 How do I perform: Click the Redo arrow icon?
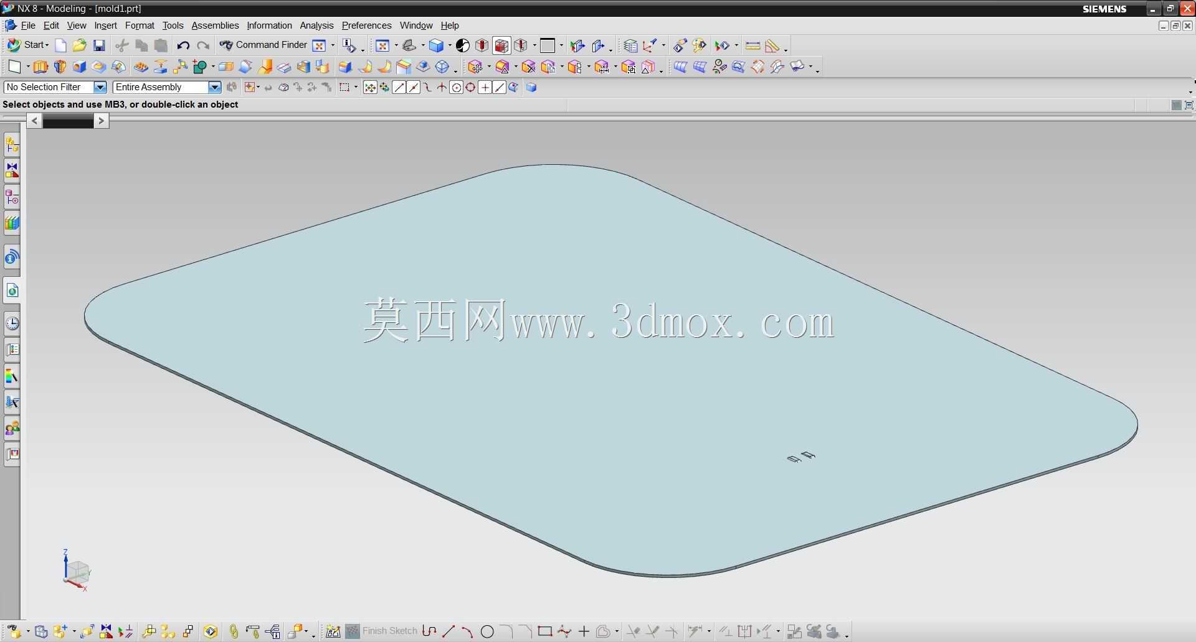coord(203,45)
